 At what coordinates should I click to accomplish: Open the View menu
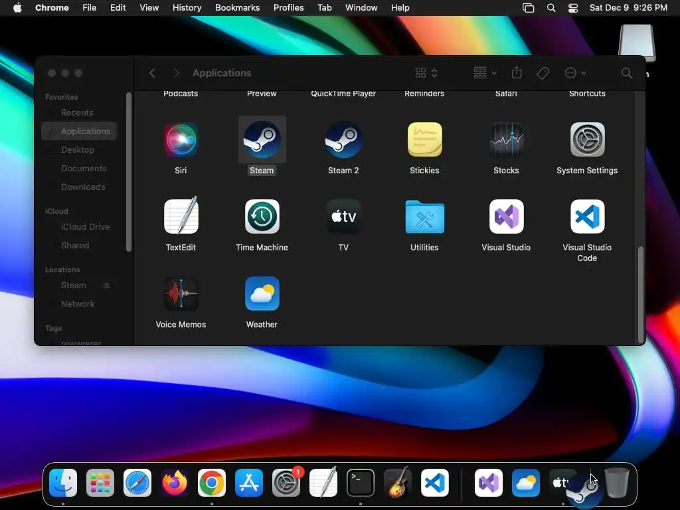[x=149, y=8]
